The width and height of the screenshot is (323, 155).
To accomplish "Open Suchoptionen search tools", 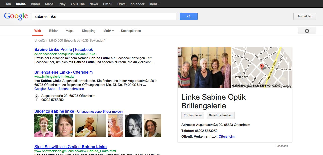I will tap(131, 31).
